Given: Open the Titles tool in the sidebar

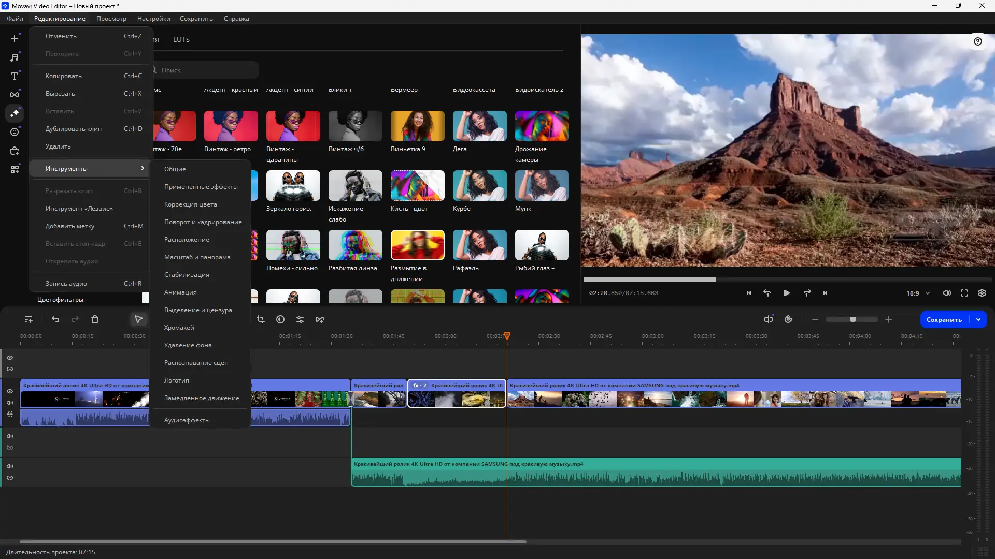Looking at the screenshot, I should coord(15,76).
